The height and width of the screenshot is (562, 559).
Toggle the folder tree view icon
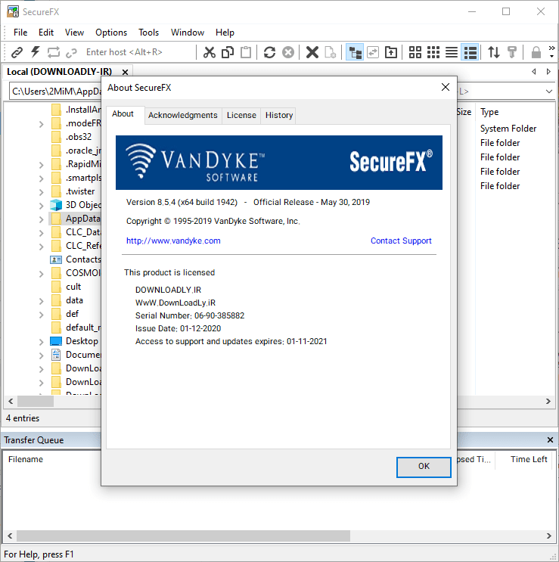[354, 52]
